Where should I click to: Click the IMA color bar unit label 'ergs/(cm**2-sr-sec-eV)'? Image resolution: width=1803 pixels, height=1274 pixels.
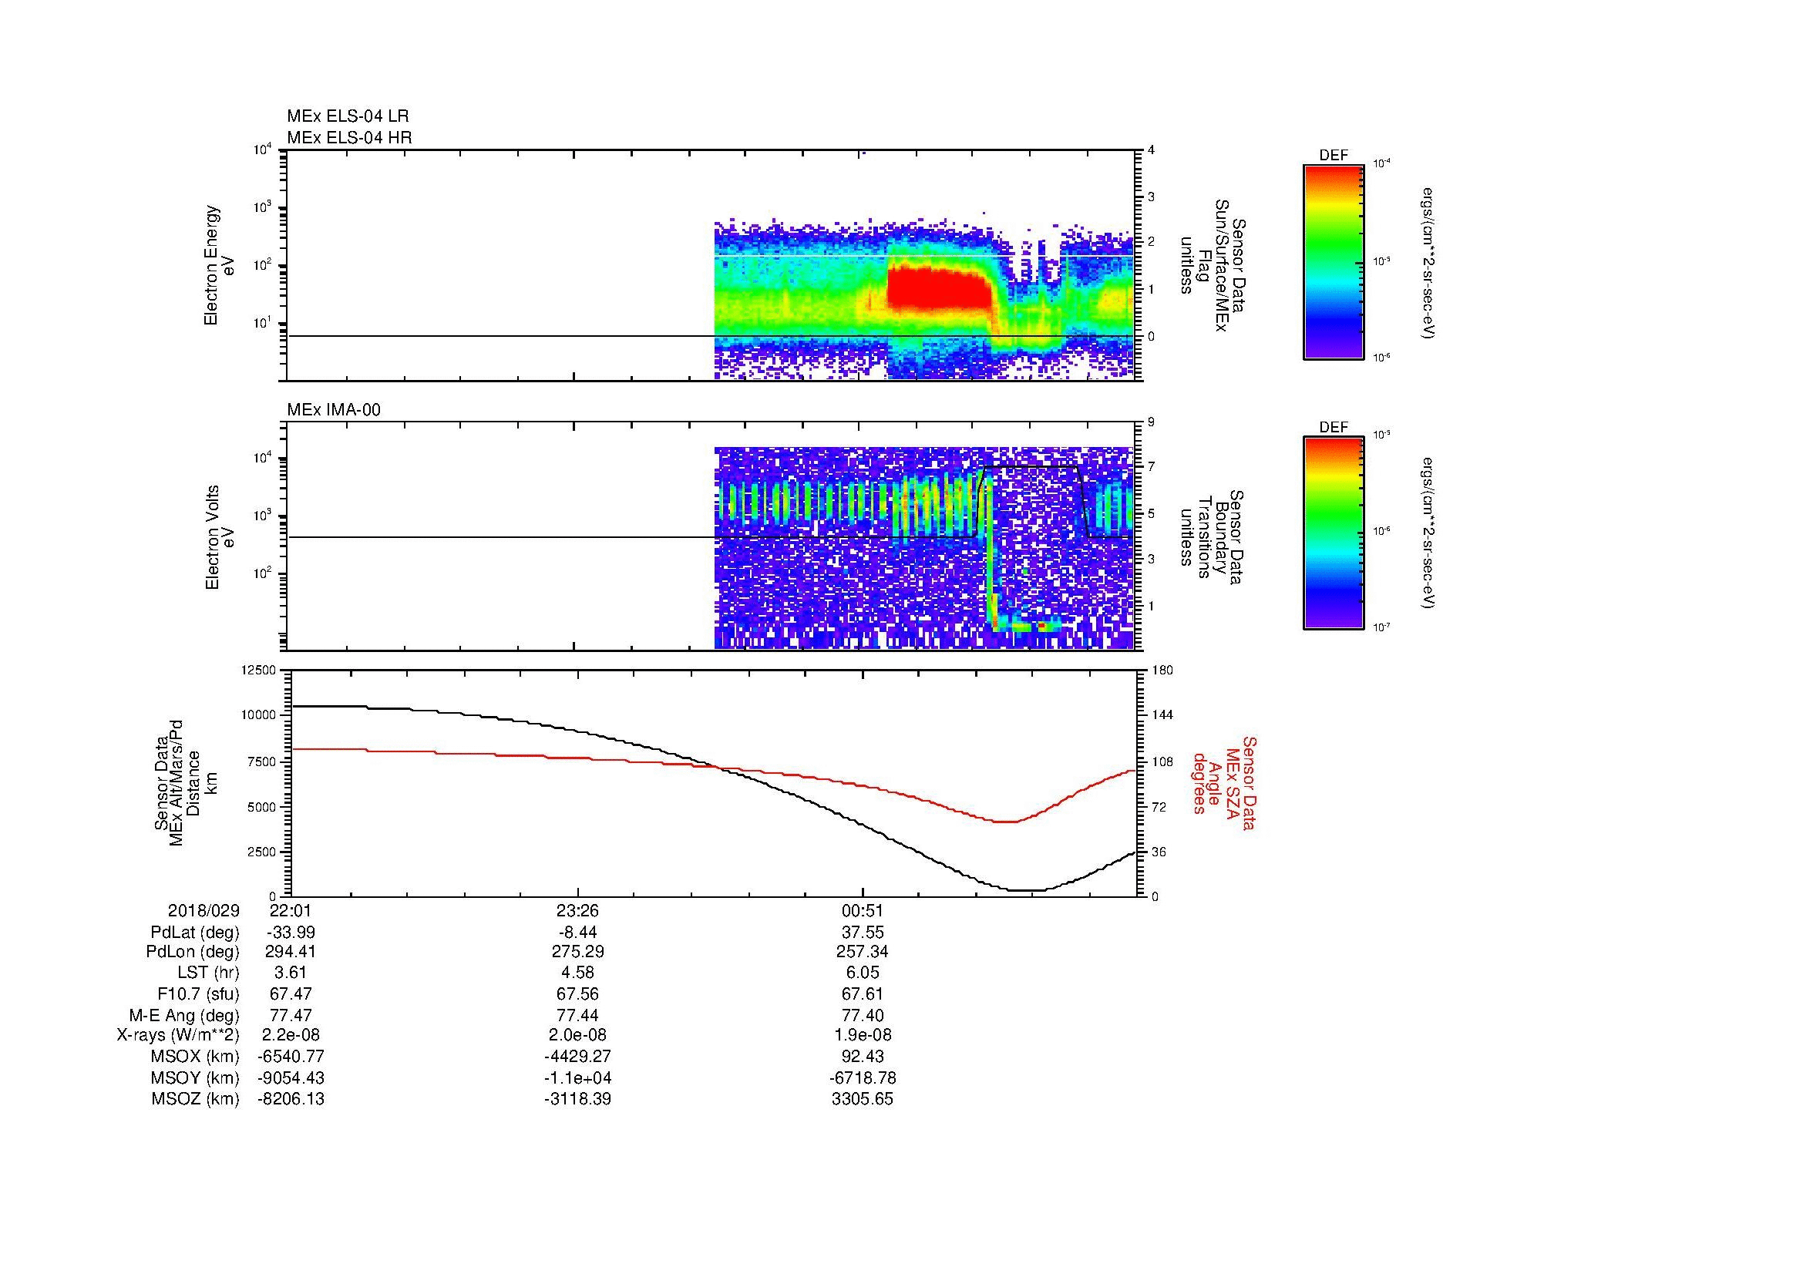1428,533
